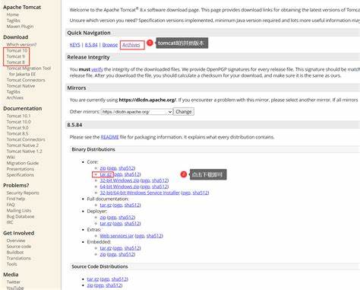Download the Deployer zip
Image resolution: width=360 pixels, height=290 pixels.
tap(103, 218)
